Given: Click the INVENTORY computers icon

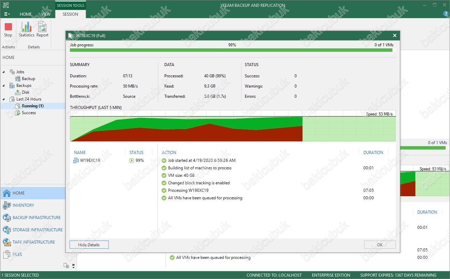Looking at the screenshot, I should point(7,205).
